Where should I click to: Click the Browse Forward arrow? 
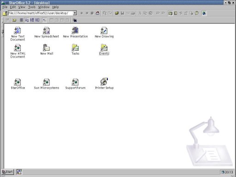click(x=87, y=13)
